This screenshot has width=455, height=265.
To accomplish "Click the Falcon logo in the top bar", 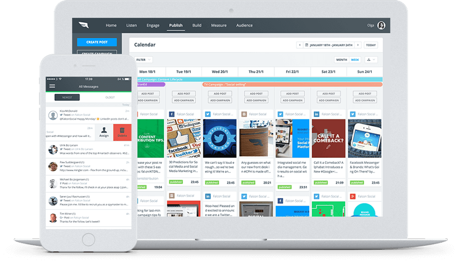I will point(84,25).
